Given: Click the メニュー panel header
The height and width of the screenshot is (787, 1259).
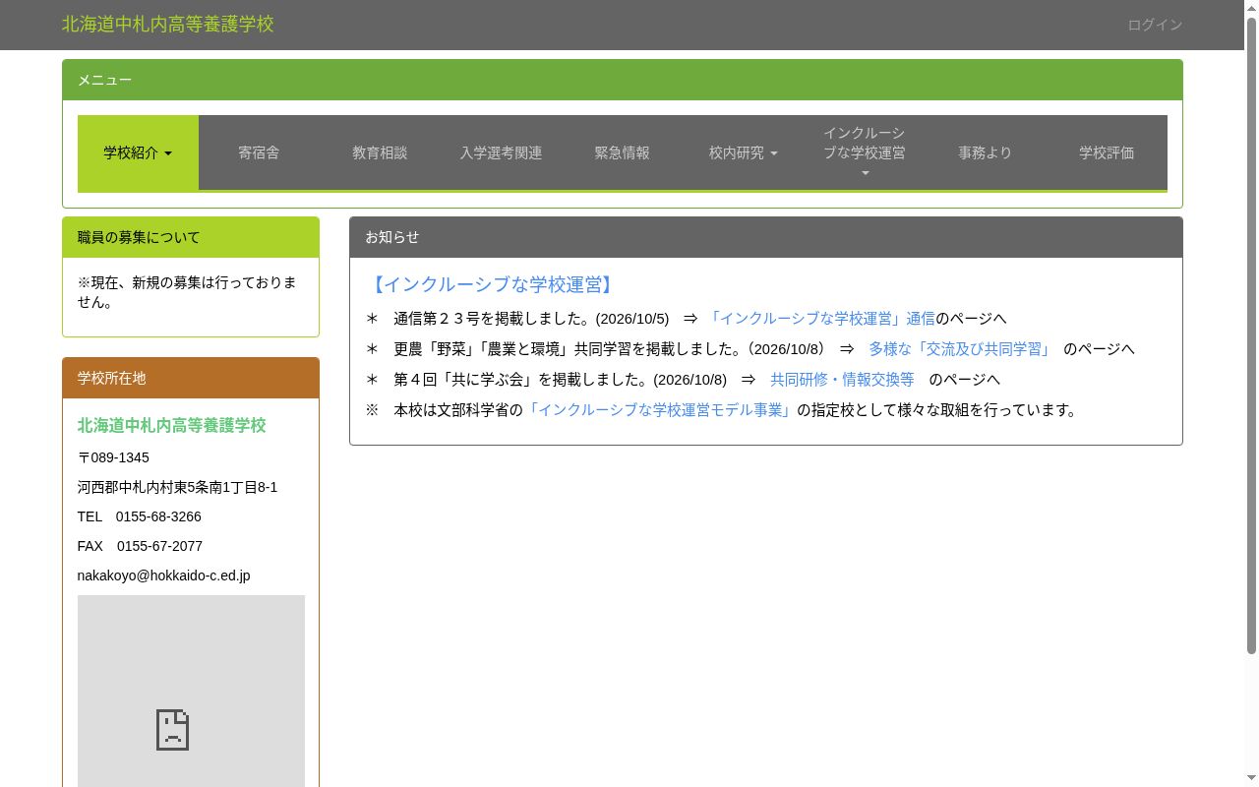Looking at the screenshot, I should [x=622, y=80].
